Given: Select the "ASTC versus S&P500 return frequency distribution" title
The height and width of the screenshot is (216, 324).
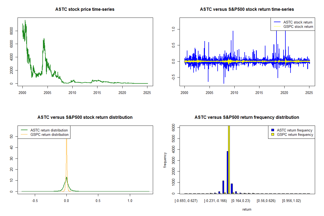Looking at the screenshot, I should (247, 117).
